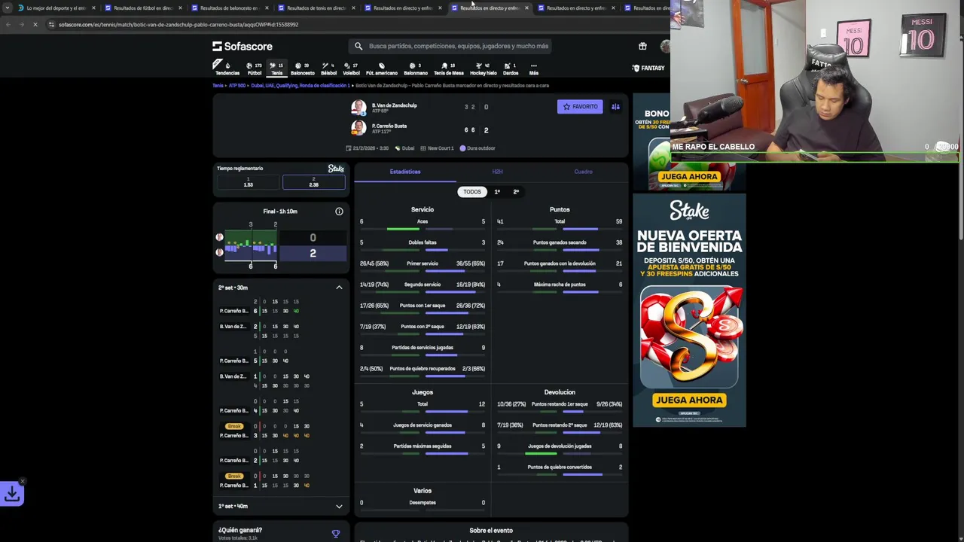Open the Béisbol sports section
The height and width of the screenshot is (542, 964).
(328, 69)
